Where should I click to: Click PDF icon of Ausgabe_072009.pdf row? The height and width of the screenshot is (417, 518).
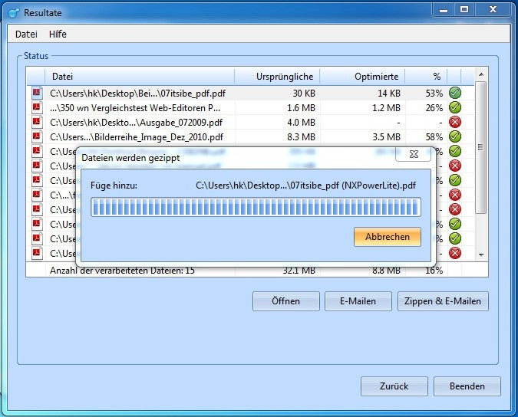37,122
